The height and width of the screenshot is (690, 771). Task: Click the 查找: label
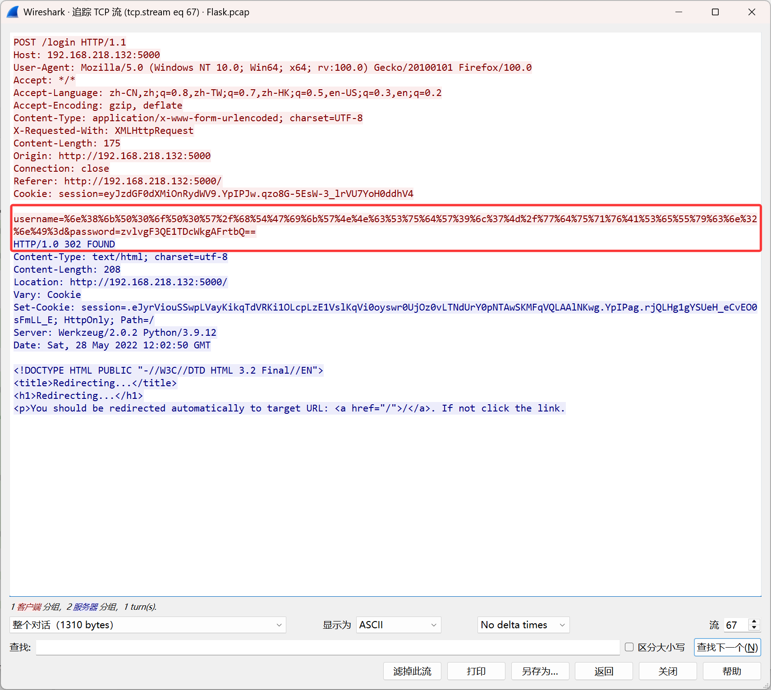(20, 647)
